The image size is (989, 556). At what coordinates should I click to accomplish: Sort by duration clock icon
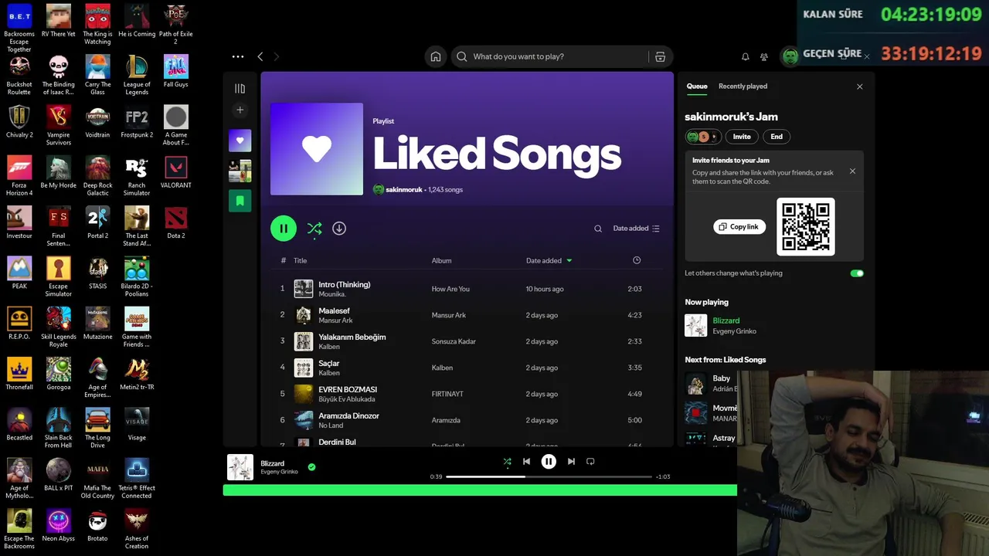coord(637,260)
